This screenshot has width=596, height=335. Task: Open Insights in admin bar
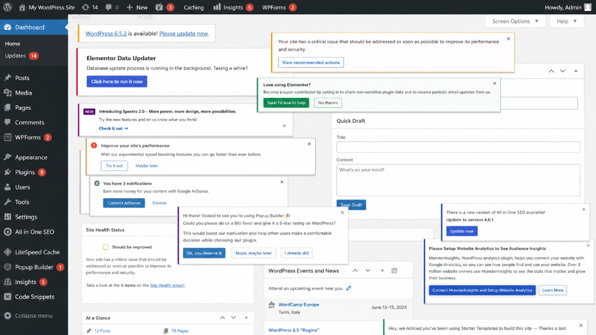[x=233, y=7]
